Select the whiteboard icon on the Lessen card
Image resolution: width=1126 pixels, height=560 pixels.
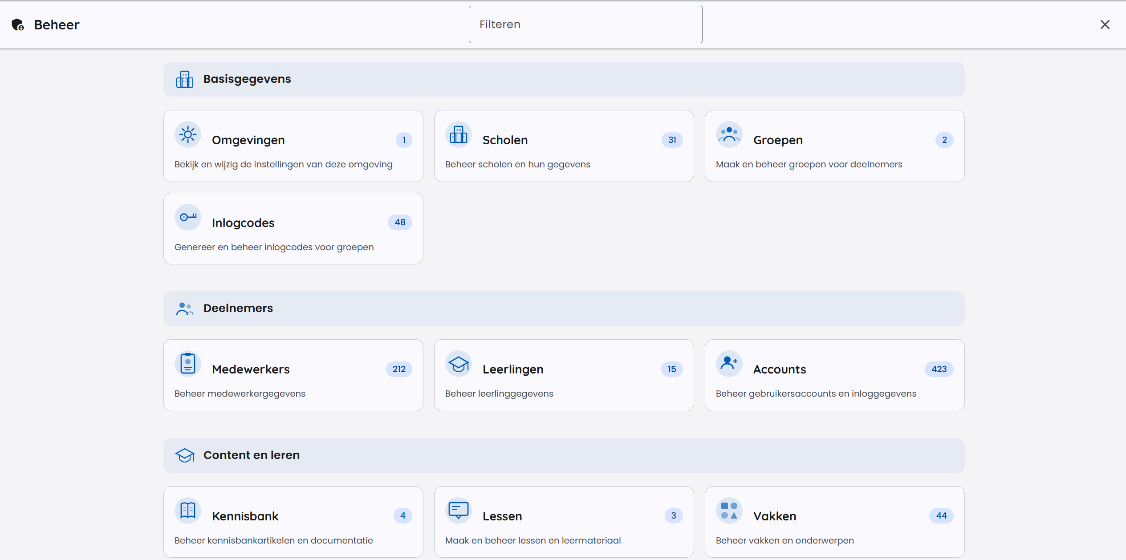(458, 511)
